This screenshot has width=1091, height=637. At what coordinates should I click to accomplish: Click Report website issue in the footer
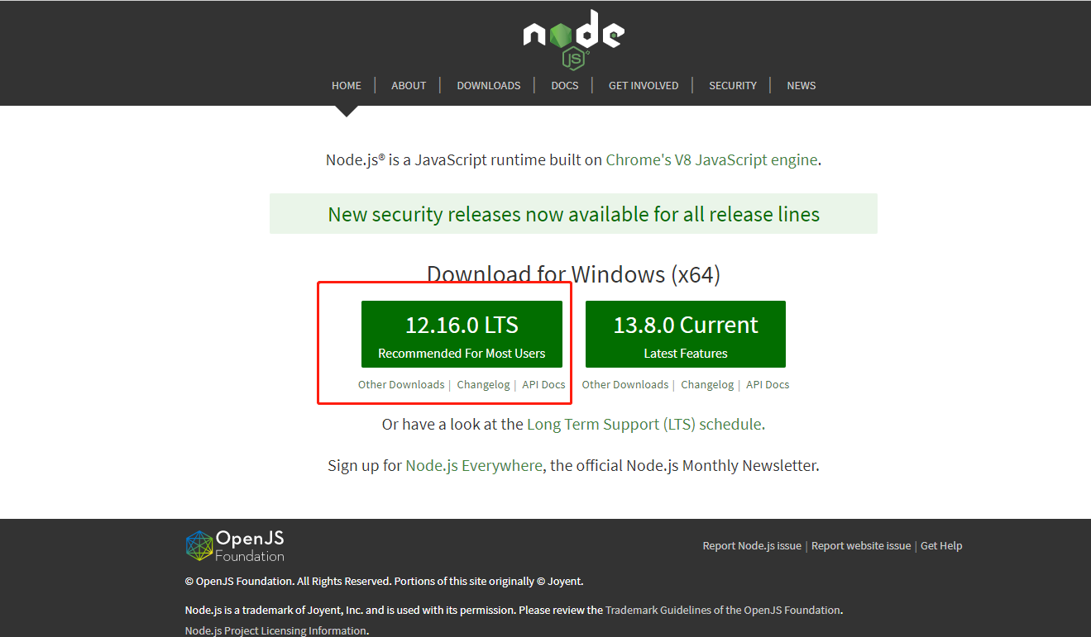[x=861, y=545]
